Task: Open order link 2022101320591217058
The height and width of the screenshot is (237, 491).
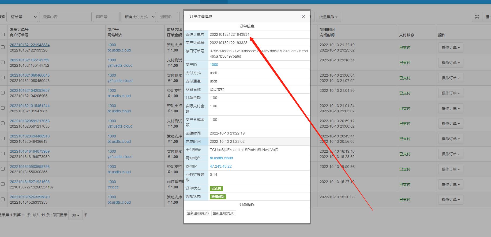Action: tap(30, 121)
